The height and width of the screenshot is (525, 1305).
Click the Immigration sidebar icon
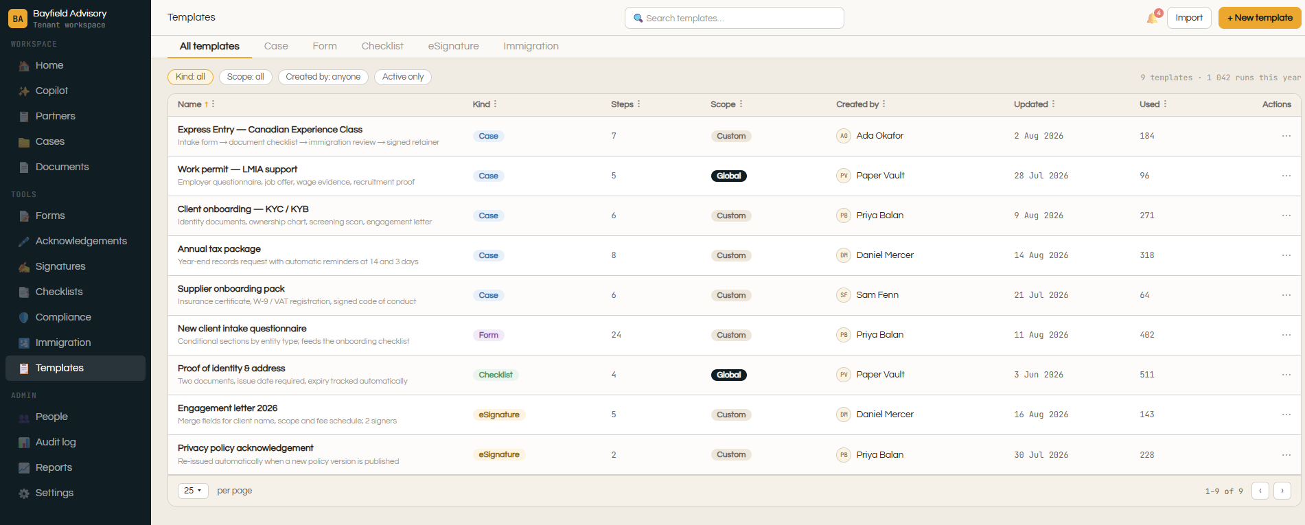coord(24,343)
